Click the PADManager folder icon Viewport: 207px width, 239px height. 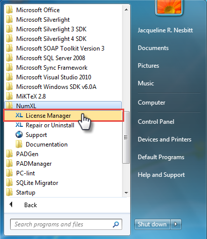pyautogui.click(x=10, y=164)
